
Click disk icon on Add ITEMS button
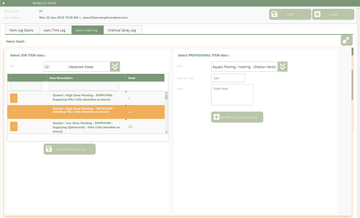click(x=49, y=149)
